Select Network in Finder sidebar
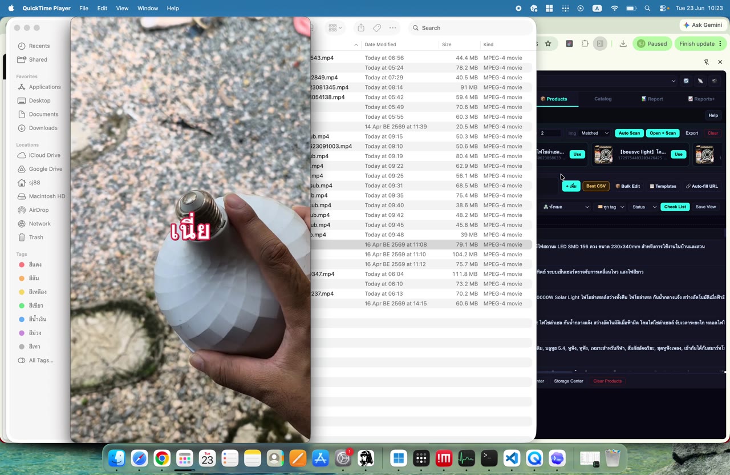Screen dimensions: 730x475 [x=39, y=224]
